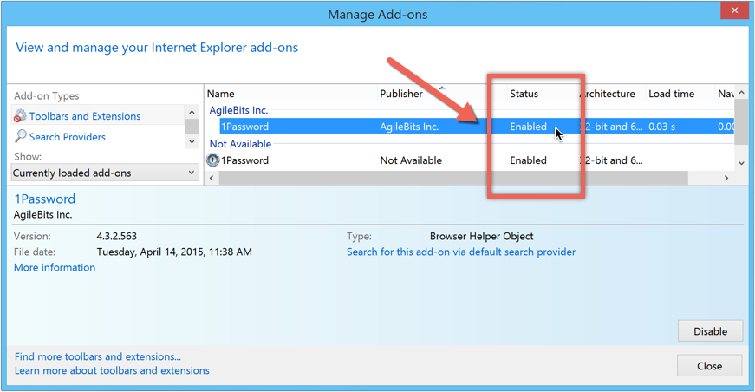Close the Manage Add-ons dialog
The image size is (755, 392).
(x=709, y=366)
